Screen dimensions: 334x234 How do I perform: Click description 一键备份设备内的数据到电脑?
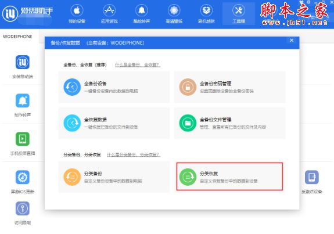(x=111, y=91)
